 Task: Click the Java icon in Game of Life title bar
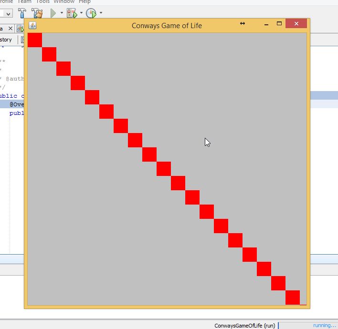(32, 25)
